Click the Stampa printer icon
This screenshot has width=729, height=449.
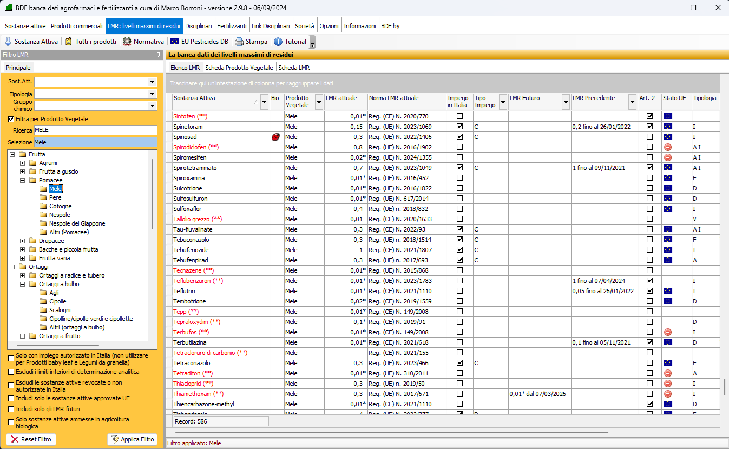239,42
